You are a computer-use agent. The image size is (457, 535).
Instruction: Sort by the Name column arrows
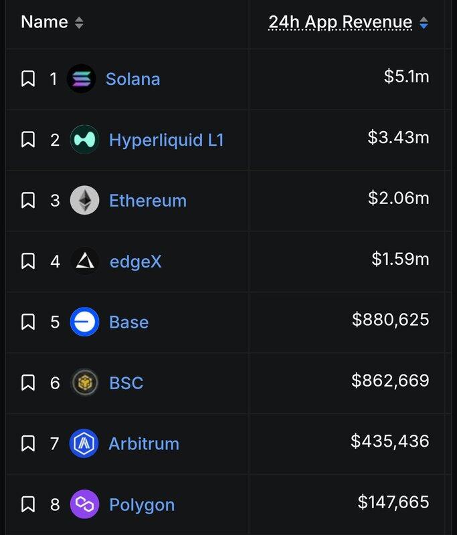[79, 23]
